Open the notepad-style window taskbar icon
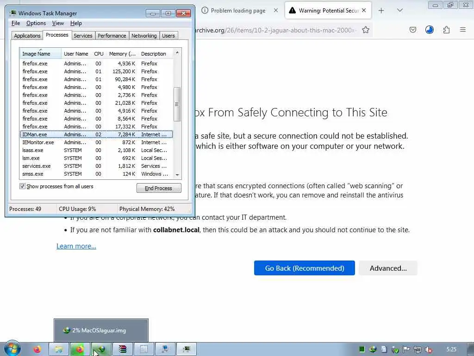The height and width of the screenshot is (356, 474). click(x=144, y=350)
